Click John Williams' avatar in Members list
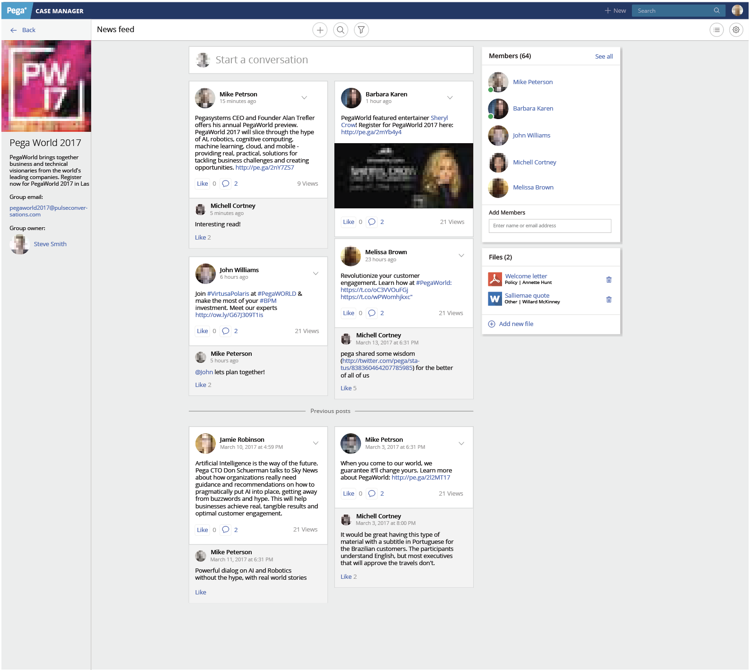The width and height of the screenshot is (750, 670). (498, 136)
